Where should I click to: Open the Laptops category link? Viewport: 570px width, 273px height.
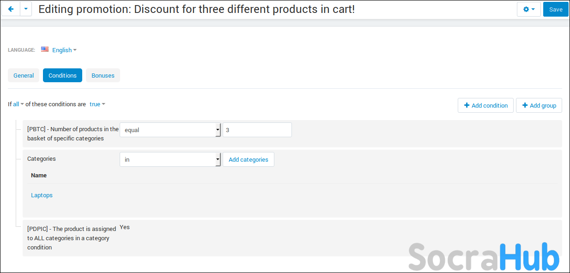click(x=42, y=195)
